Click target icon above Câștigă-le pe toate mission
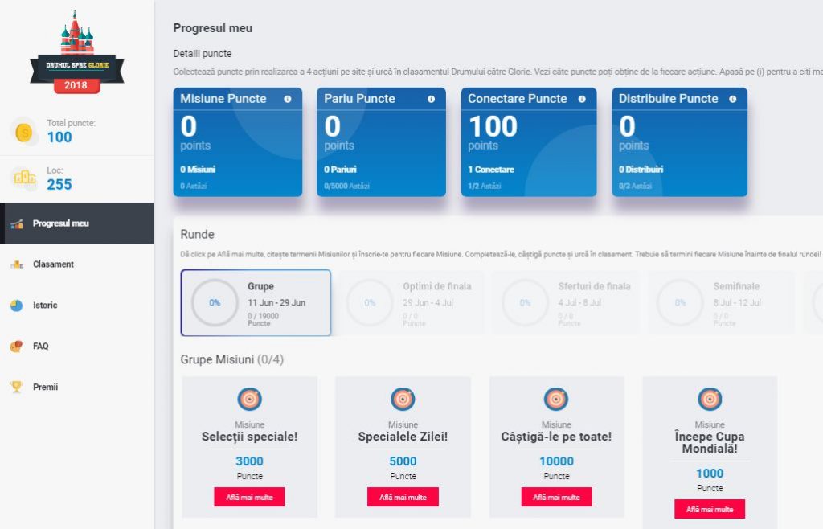This screenshot has width=823, height=529. pyautogui.click(x=556, y=399)
